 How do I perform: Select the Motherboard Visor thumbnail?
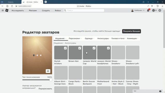point(104,73)
